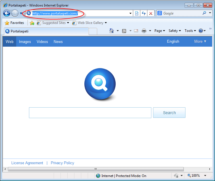Close the Internet Explorer window
Screen dimensions: 215x181
208,5
